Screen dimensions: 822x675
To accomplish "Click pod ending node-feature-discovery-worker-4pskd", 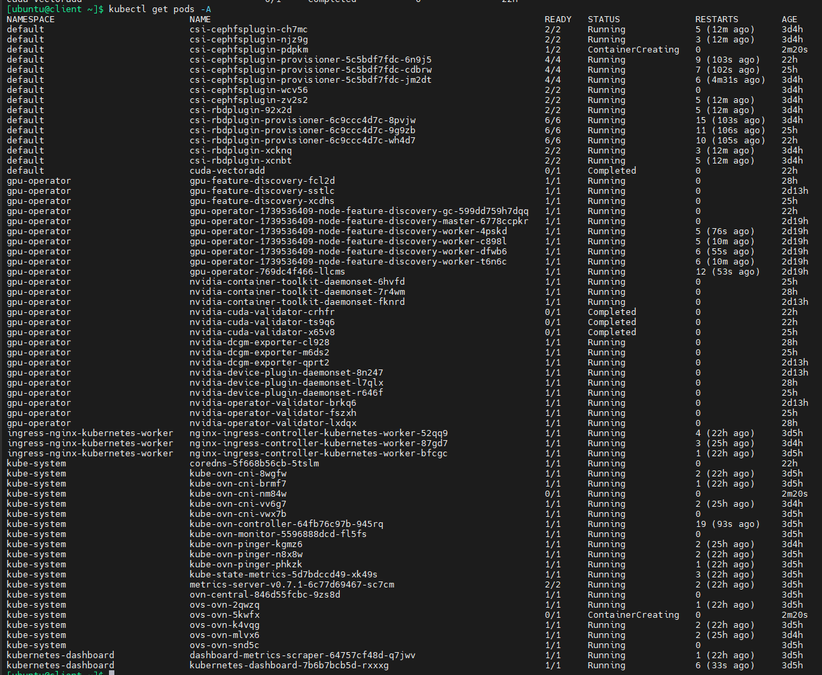I will click(348, 232).
